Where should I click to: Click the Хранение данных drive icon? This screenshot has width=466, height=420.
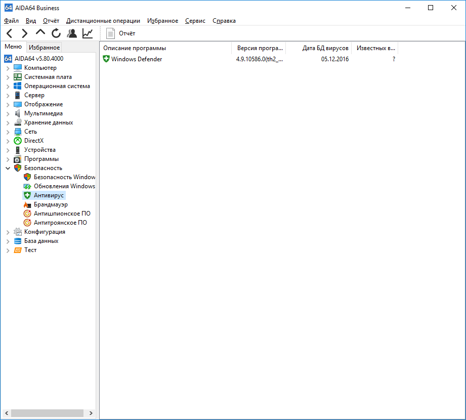pos(18,122)
